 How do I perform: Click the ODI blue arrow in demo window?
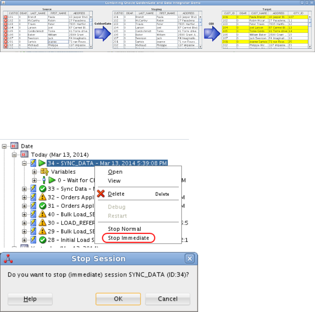(x=212, y=33)
